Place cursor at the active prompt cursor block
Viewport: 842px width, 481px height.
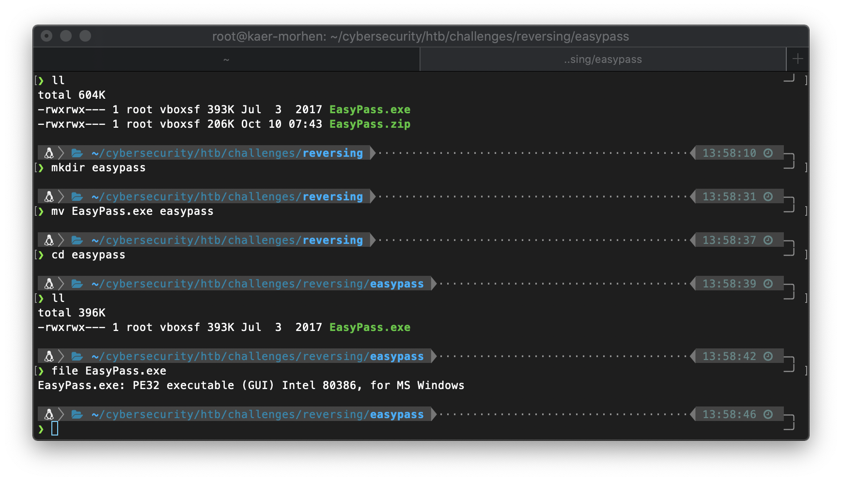click(x=55, y=428)
